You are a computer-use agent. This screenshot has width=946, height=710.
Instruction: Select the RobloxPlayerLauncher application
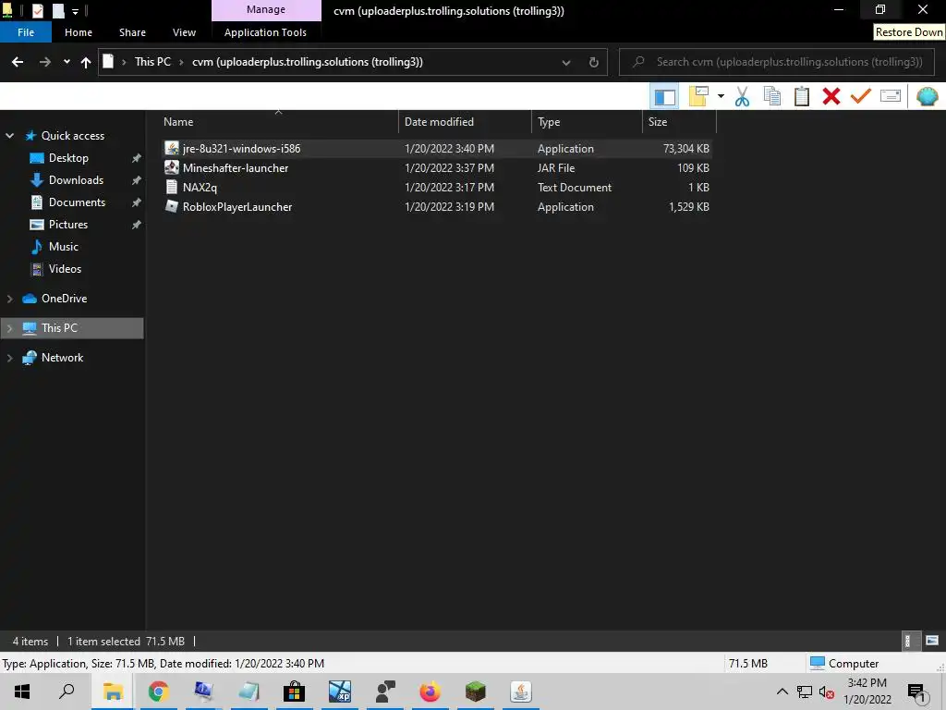pyautogui.click(x=437, y=206)
